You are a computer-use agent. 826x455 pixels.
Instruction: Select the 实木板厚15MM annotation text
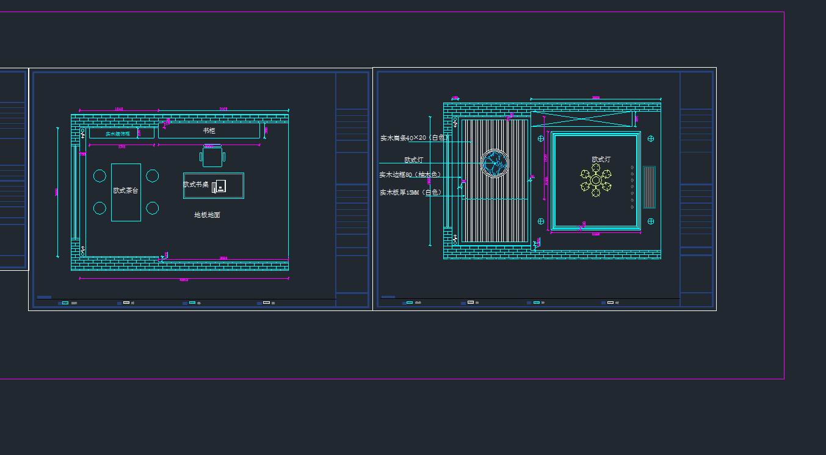tap(410, 192)
